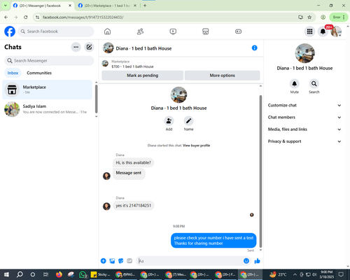This screenshot has height=280, width=350.
Task: Click 'yes it's 2147184251' message
Action: click(x=134, y=206)
